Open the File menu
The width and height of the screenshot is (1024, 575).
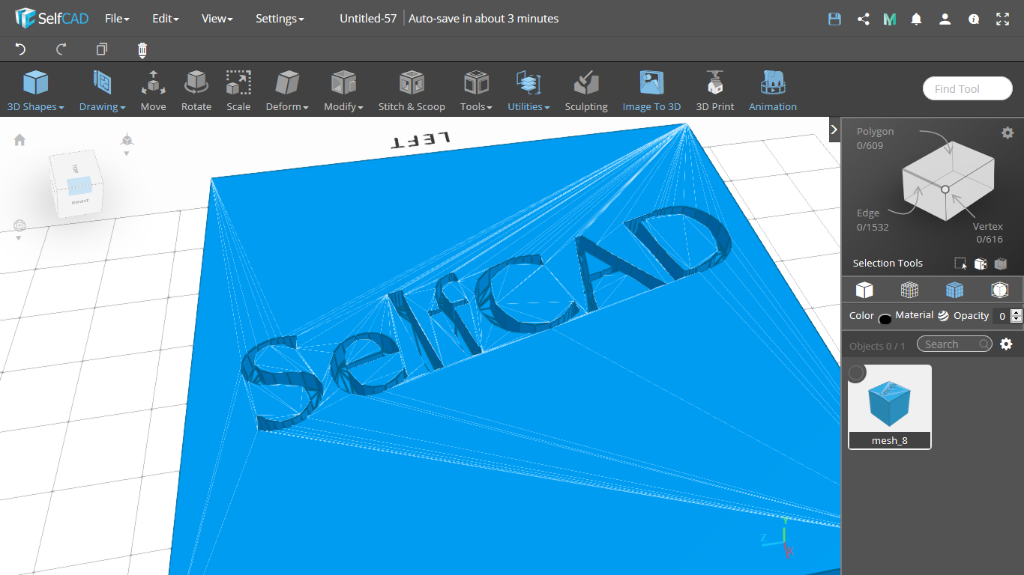click(x=117, y=19)
